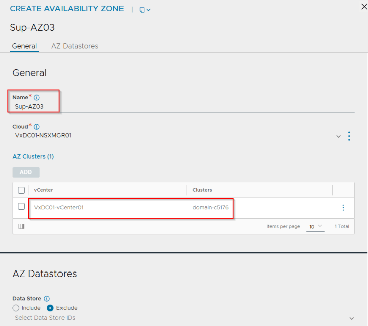The width and height of the screenshot is (368, 326).
Task: Click the info icon beside Data Store
Action: point(47,299)
